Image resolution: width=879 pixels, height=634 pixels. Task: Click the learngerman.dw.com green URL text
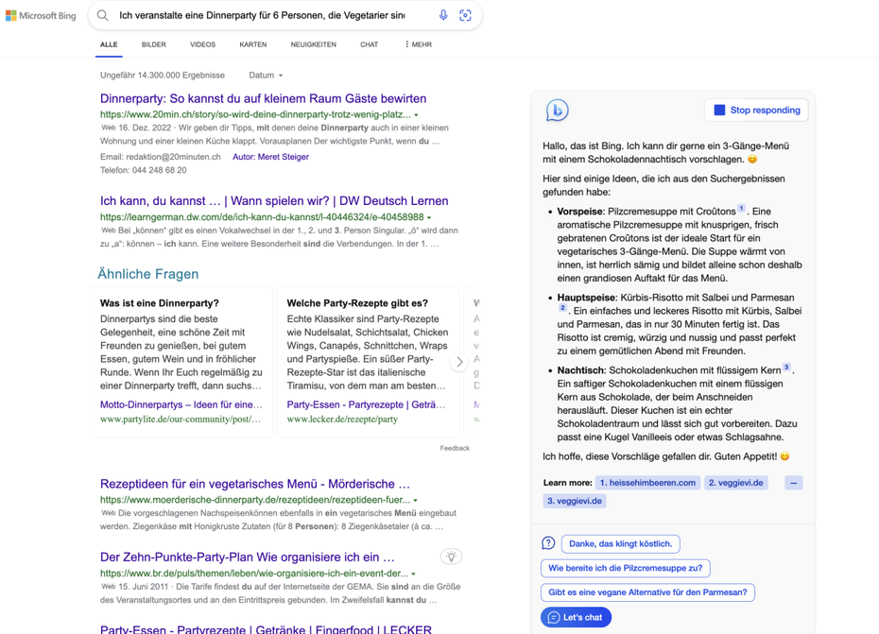262,217
